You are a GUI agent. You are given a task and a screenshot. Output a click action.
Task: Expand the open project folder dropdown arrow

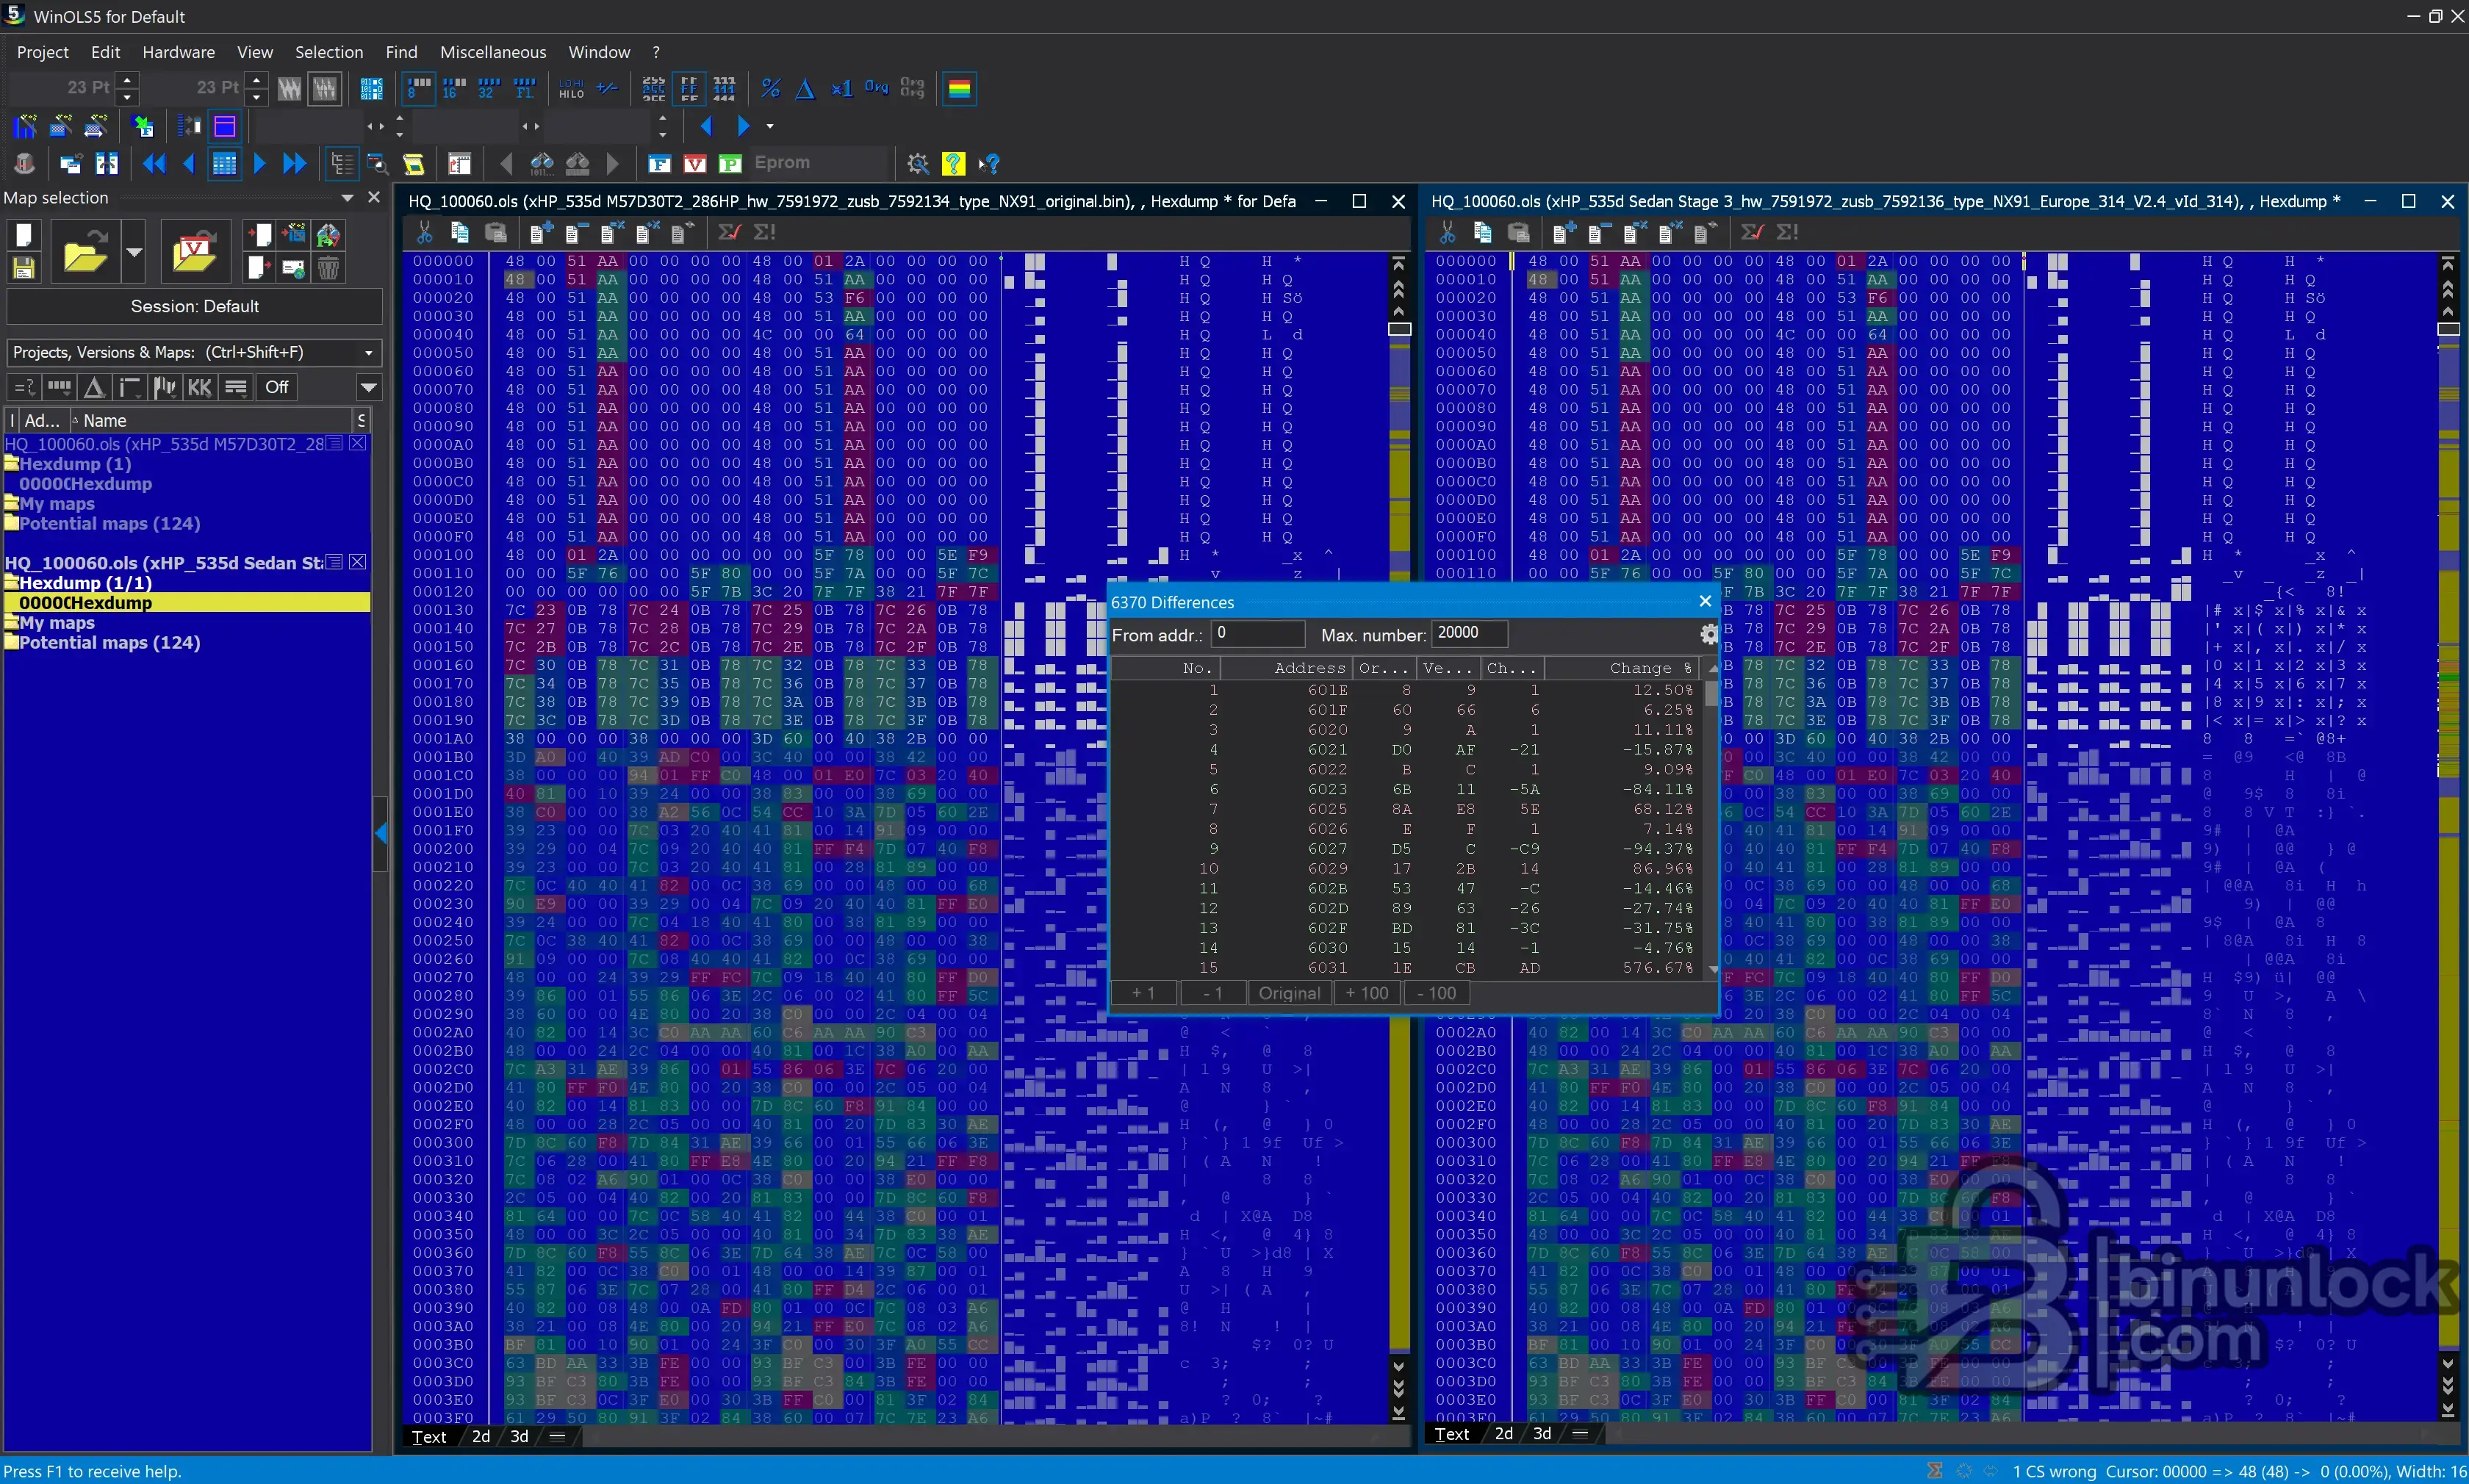(134, 251)
